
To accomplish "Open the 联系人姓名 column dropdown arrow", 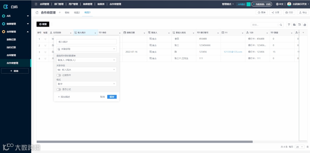I will pyautogui.click(x=194, y=33).
